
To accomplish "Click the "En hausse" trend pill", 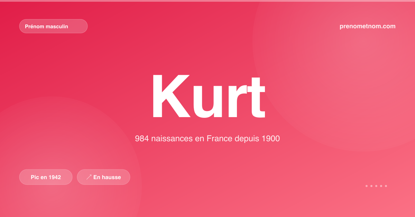I will click(x=103, y=177).
